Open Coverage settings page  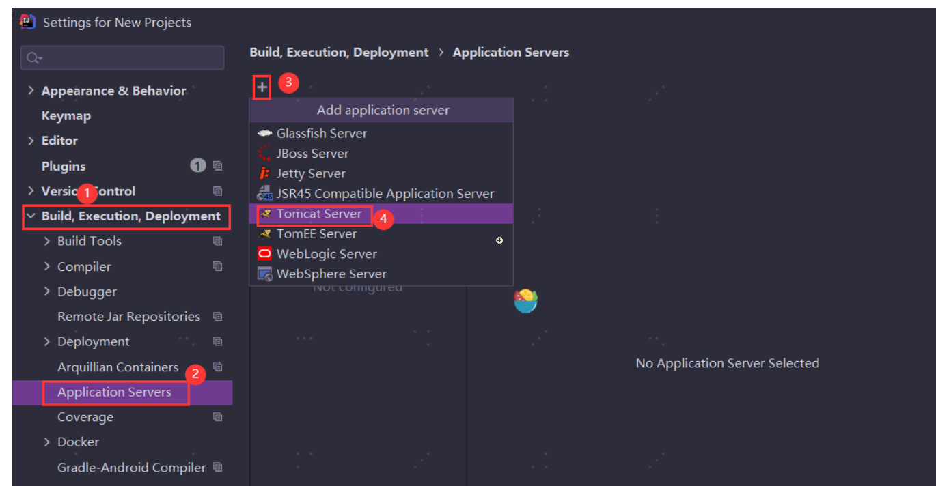tap(85, 417)
